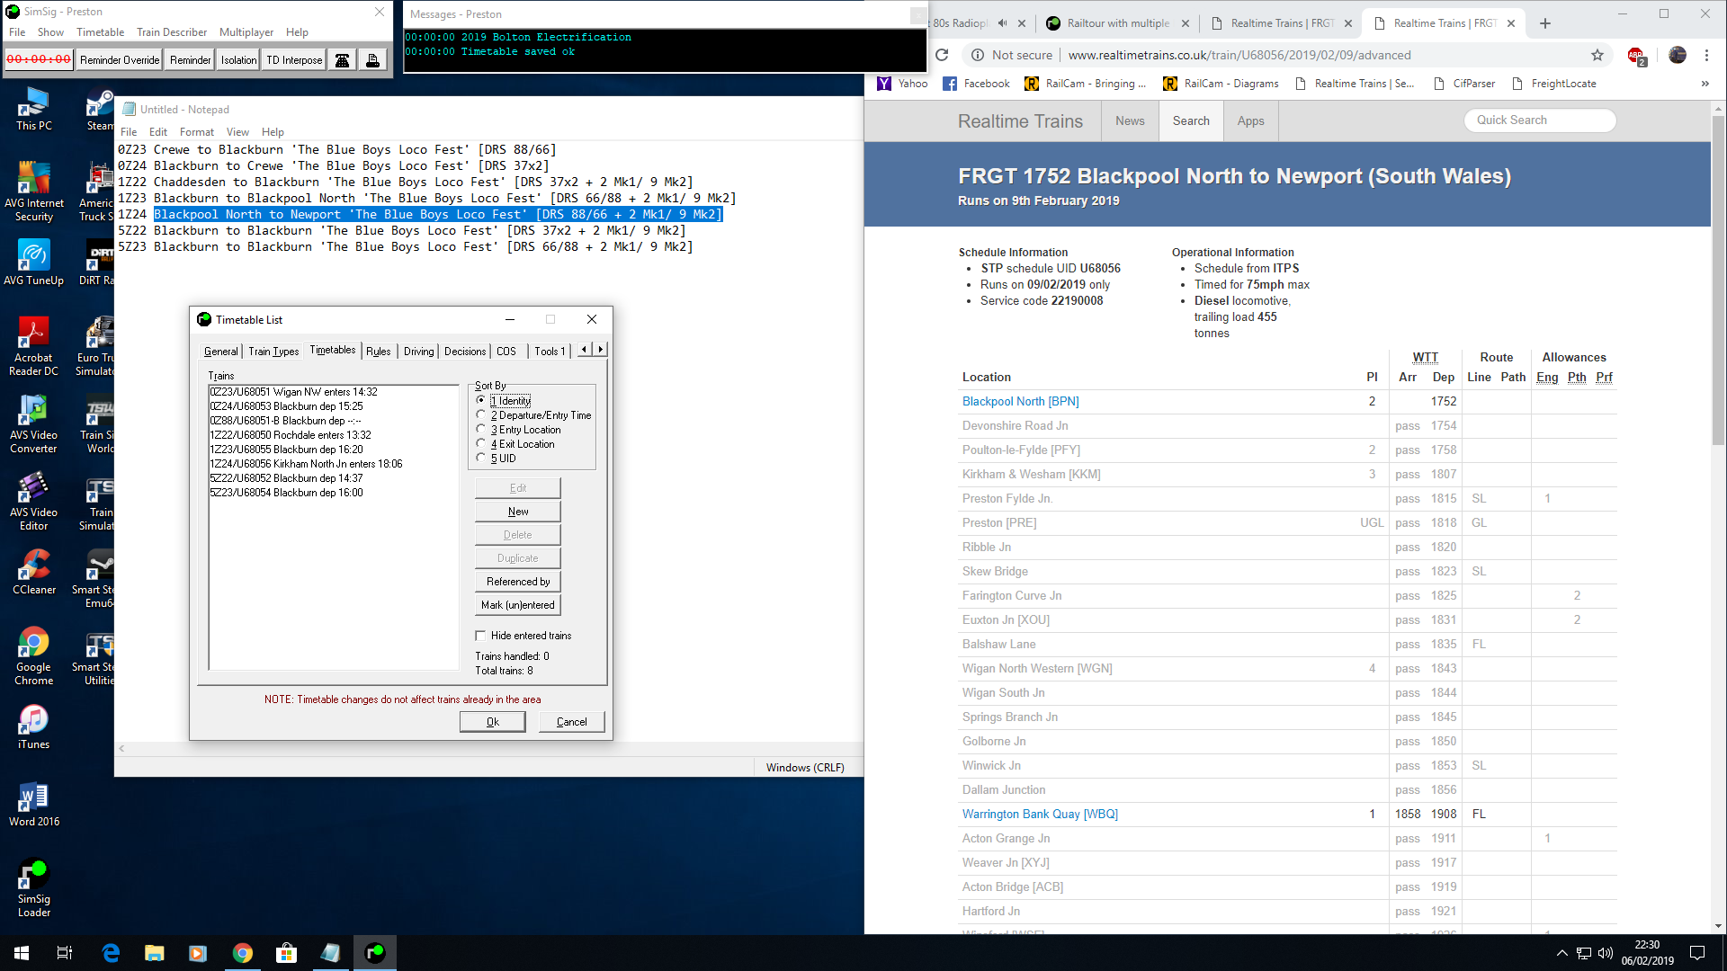The height and width of the screenshot is (971, 1727).
Task: Select sort by 2 Departure/Entry Time
Action: pos(481,415)
